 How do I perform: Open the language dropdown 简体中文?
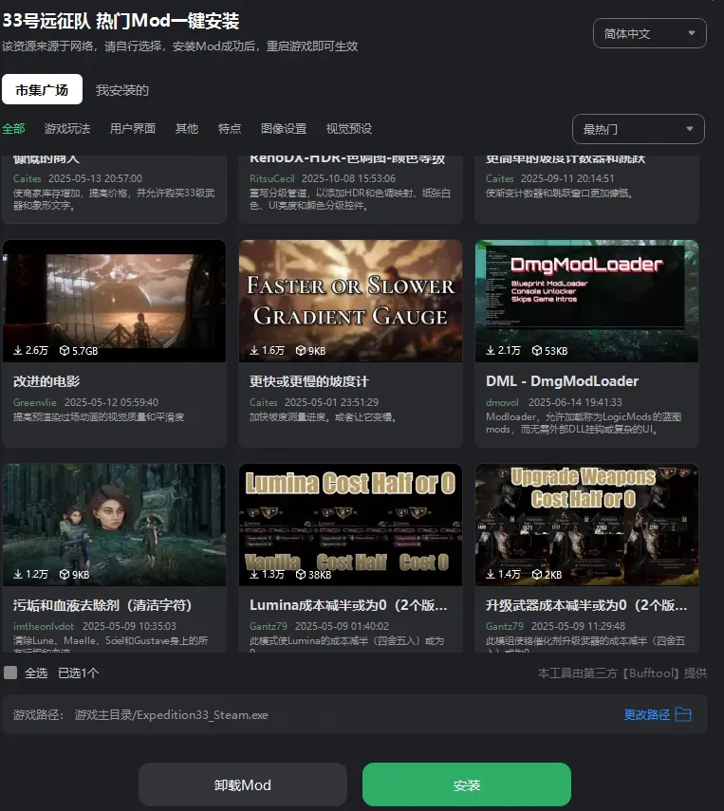coord(649,33)
